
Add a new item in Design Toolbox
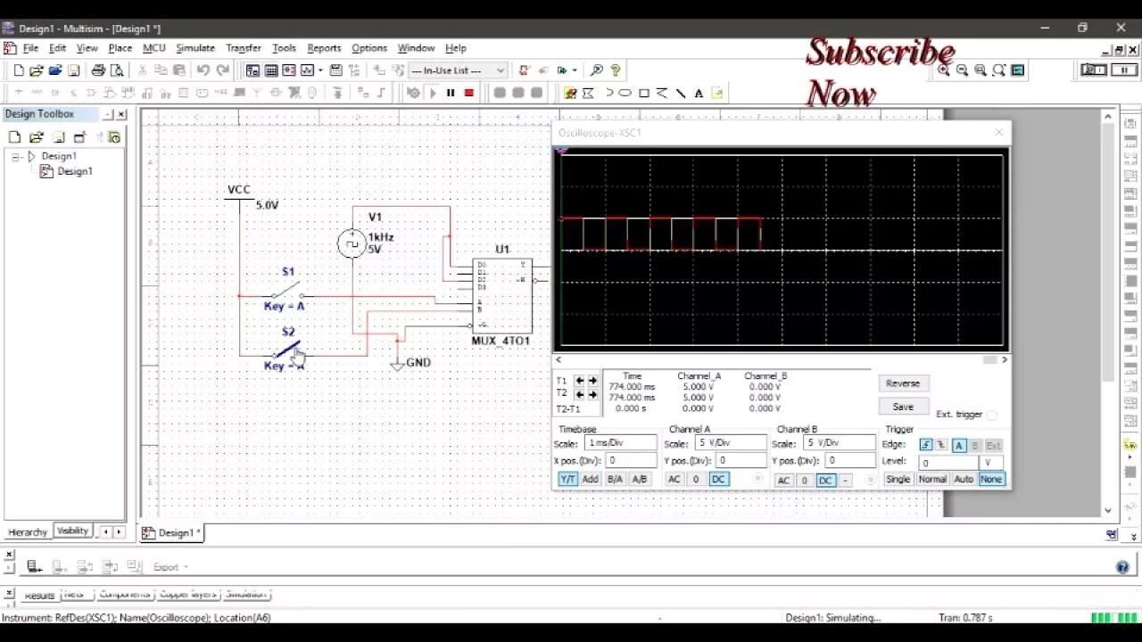click(x=15, y=137)
